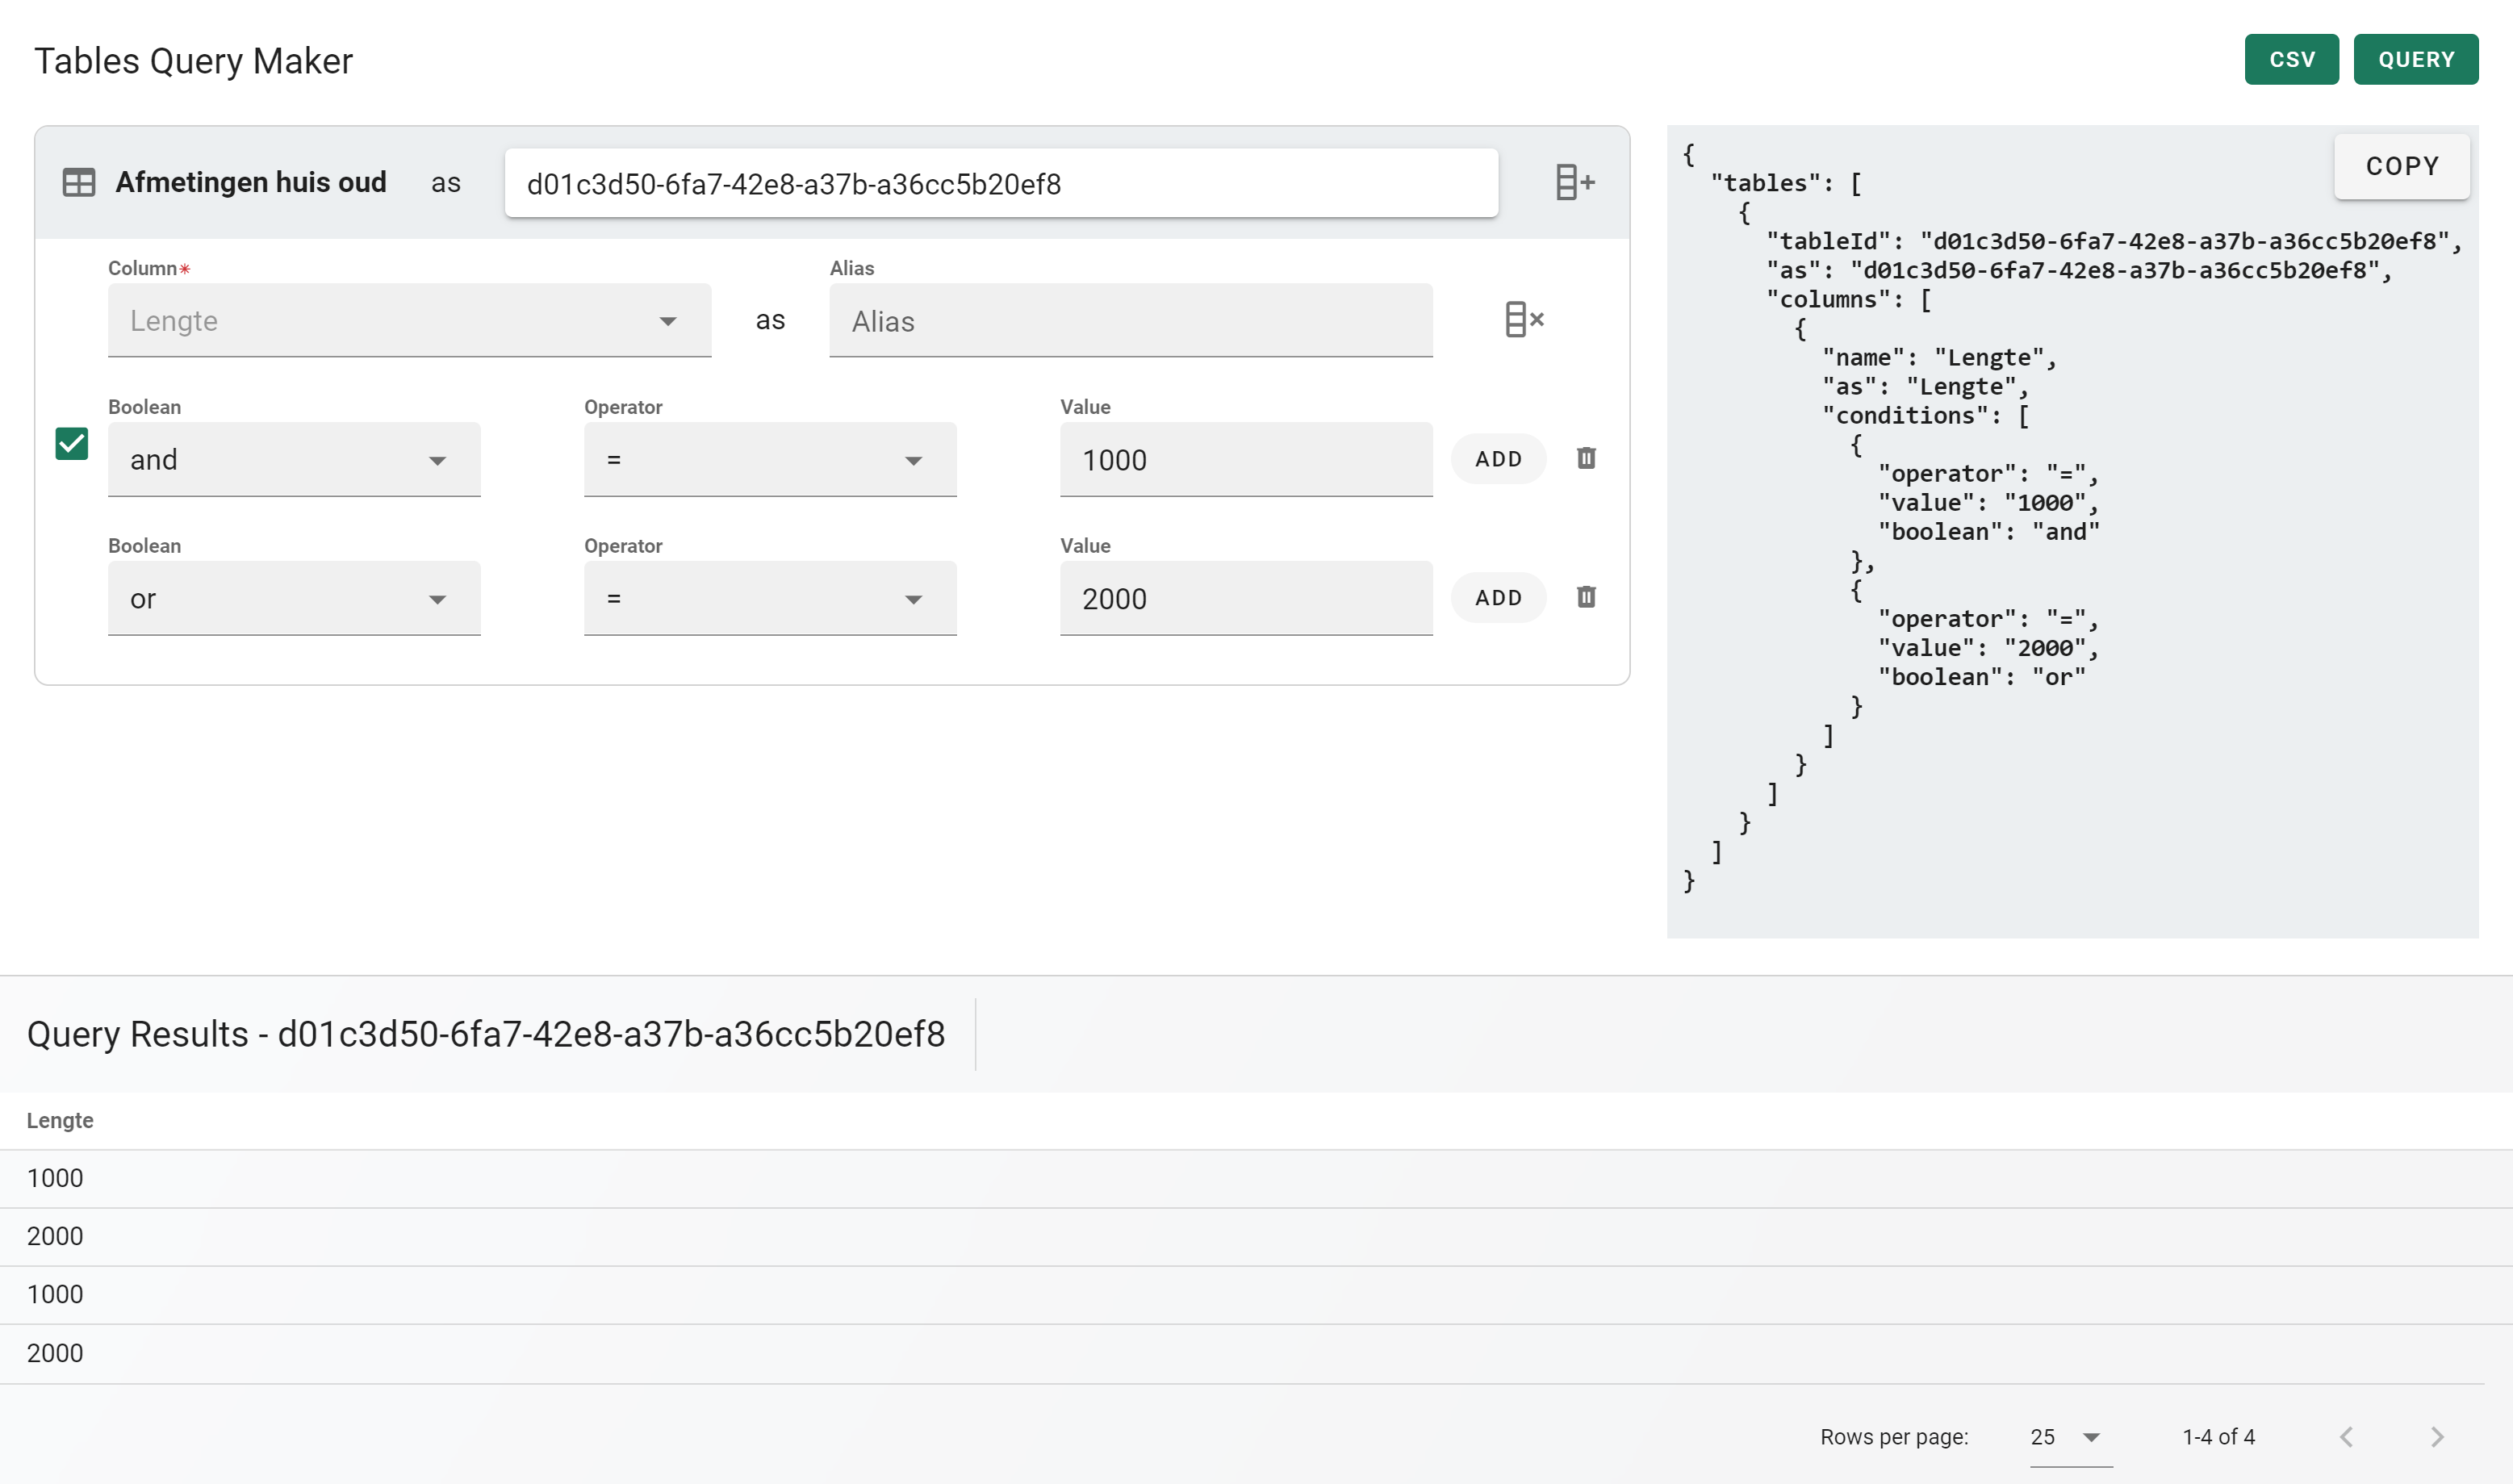Open the Boolean dropdown set to 'and'

point(294,460)
